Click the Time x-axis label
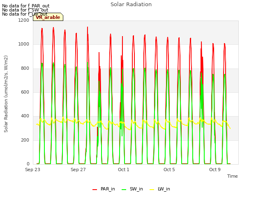Screen dimensions: 263x197 232,176
